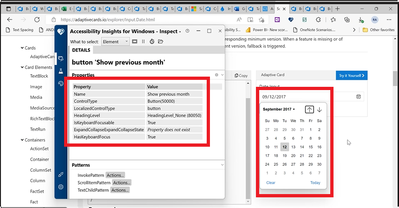Image resolution: width=399 pixels, height=208 pixels.
Task: Open the September 2017 month-year dropdown
Action: (279, 109)
